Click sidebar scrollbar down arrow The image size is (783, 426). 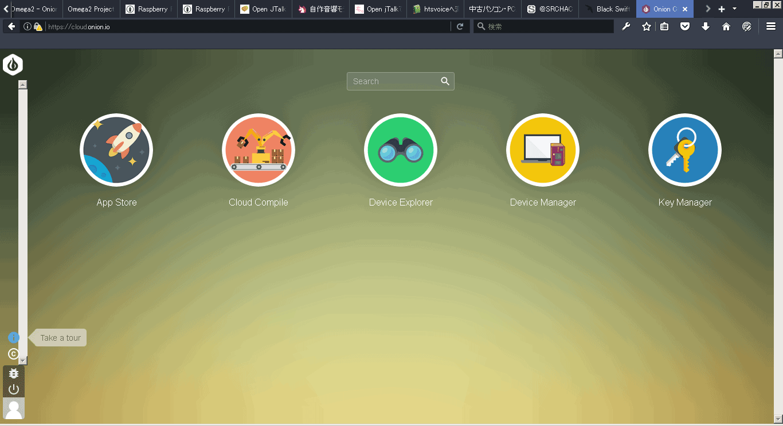[x=23, y=361]
